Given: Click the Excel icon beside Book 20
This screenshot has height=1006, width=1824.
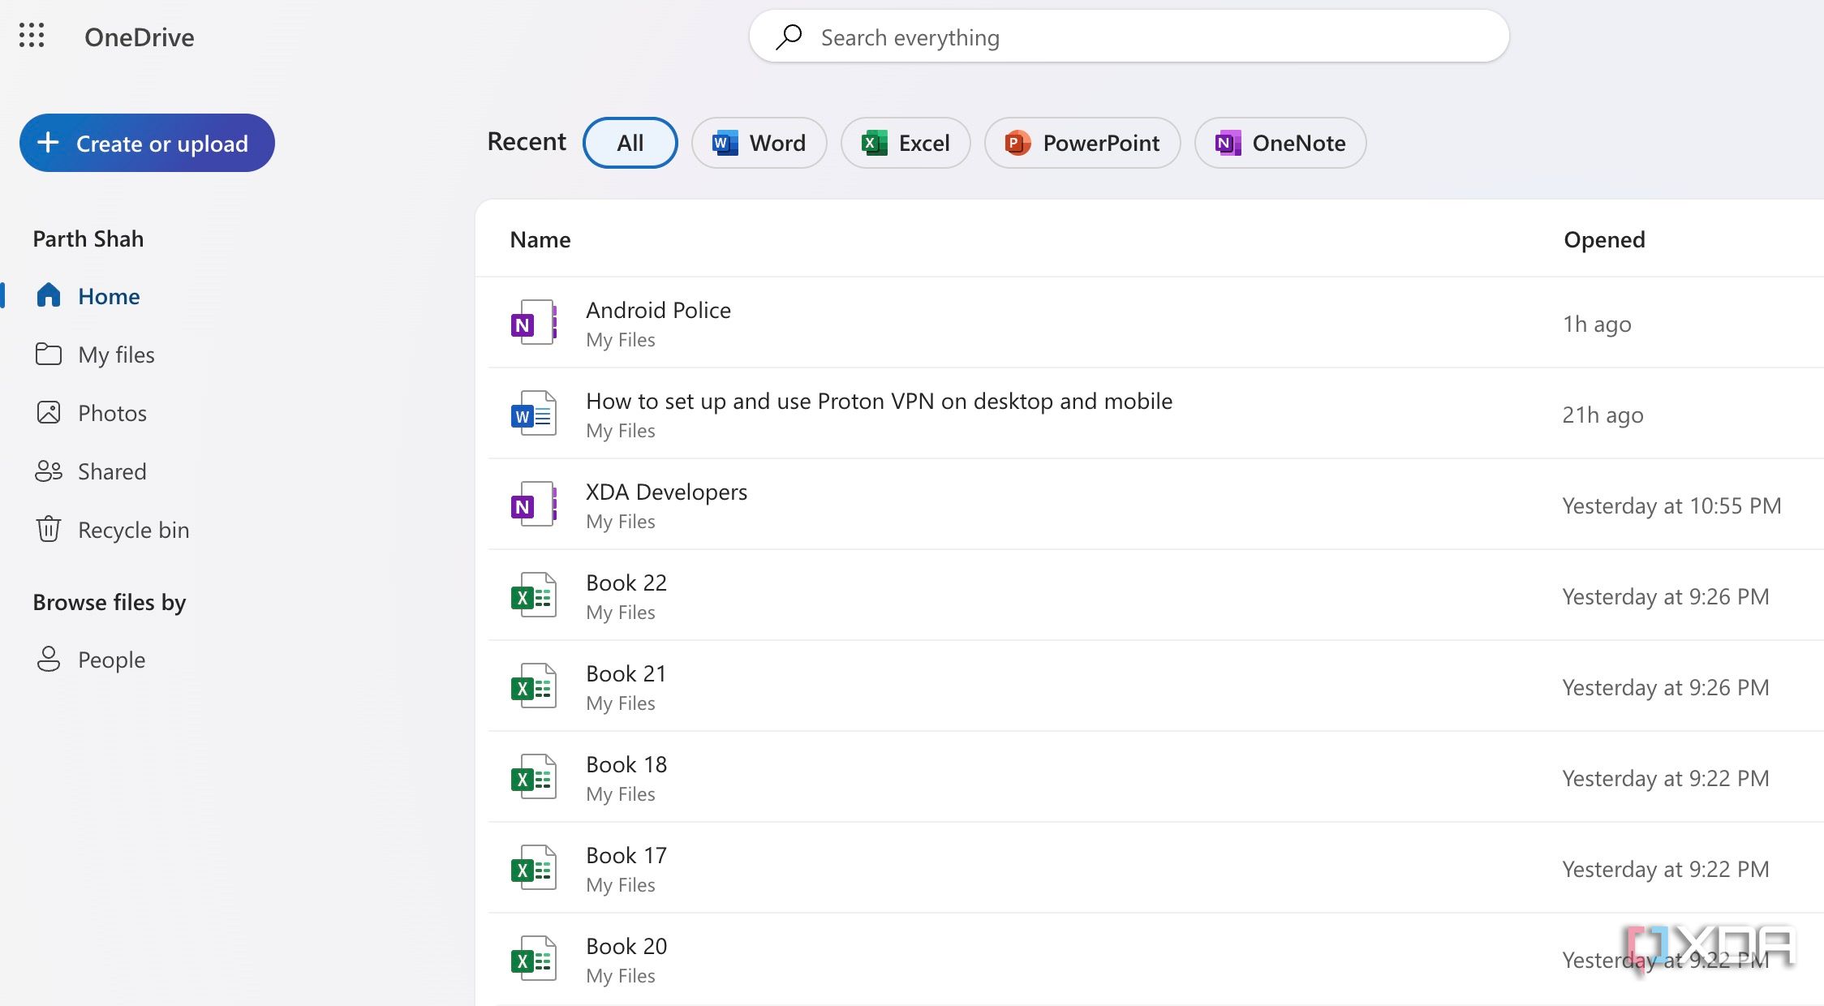Looking at the screenshot, I should [533, 959].
